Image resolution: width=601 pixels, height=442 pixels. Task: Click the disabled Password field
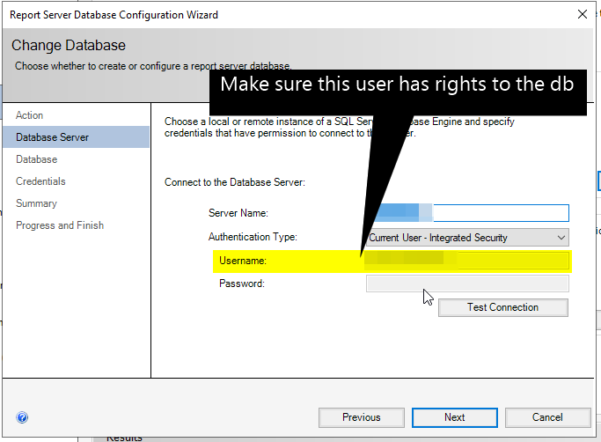click(467, 284)
